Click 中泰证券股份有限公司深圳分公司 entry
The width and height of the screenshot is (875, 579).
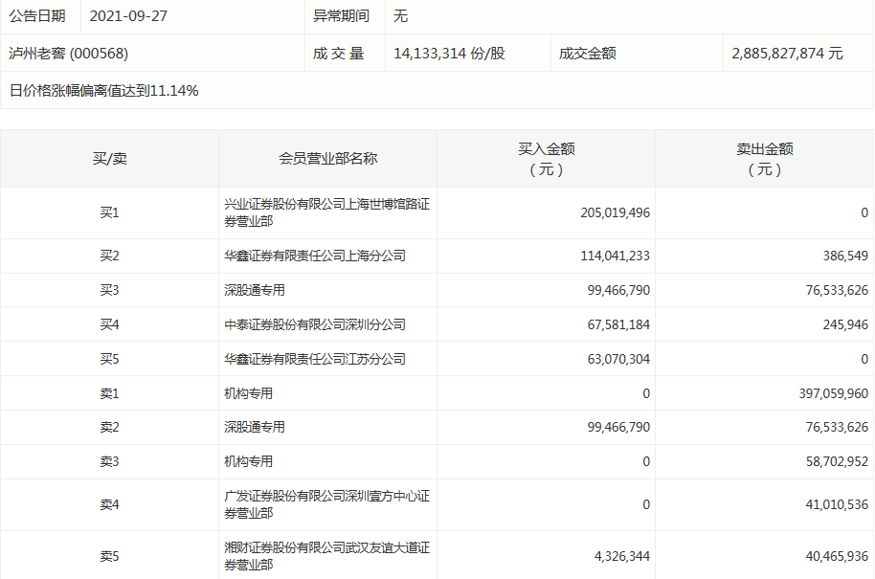315,324
